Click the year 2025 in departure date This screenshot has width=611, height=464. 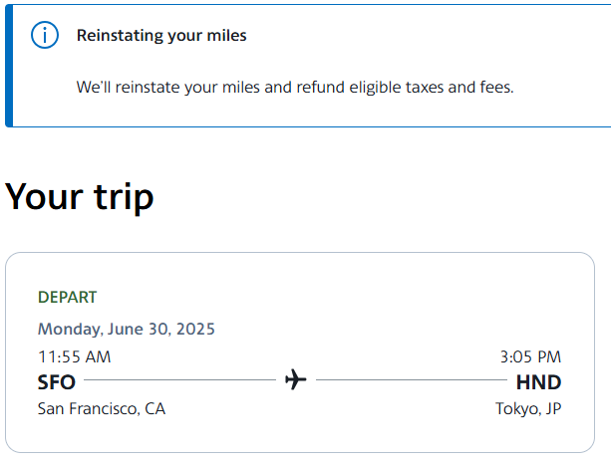click(x=195, y=329)
